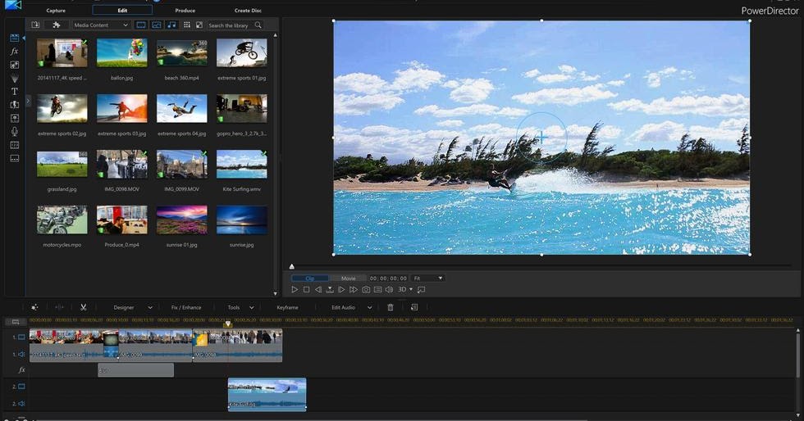The width and height of the screenshot is (804, 421).
Task: Step to next frame
Action: [341, 289]
